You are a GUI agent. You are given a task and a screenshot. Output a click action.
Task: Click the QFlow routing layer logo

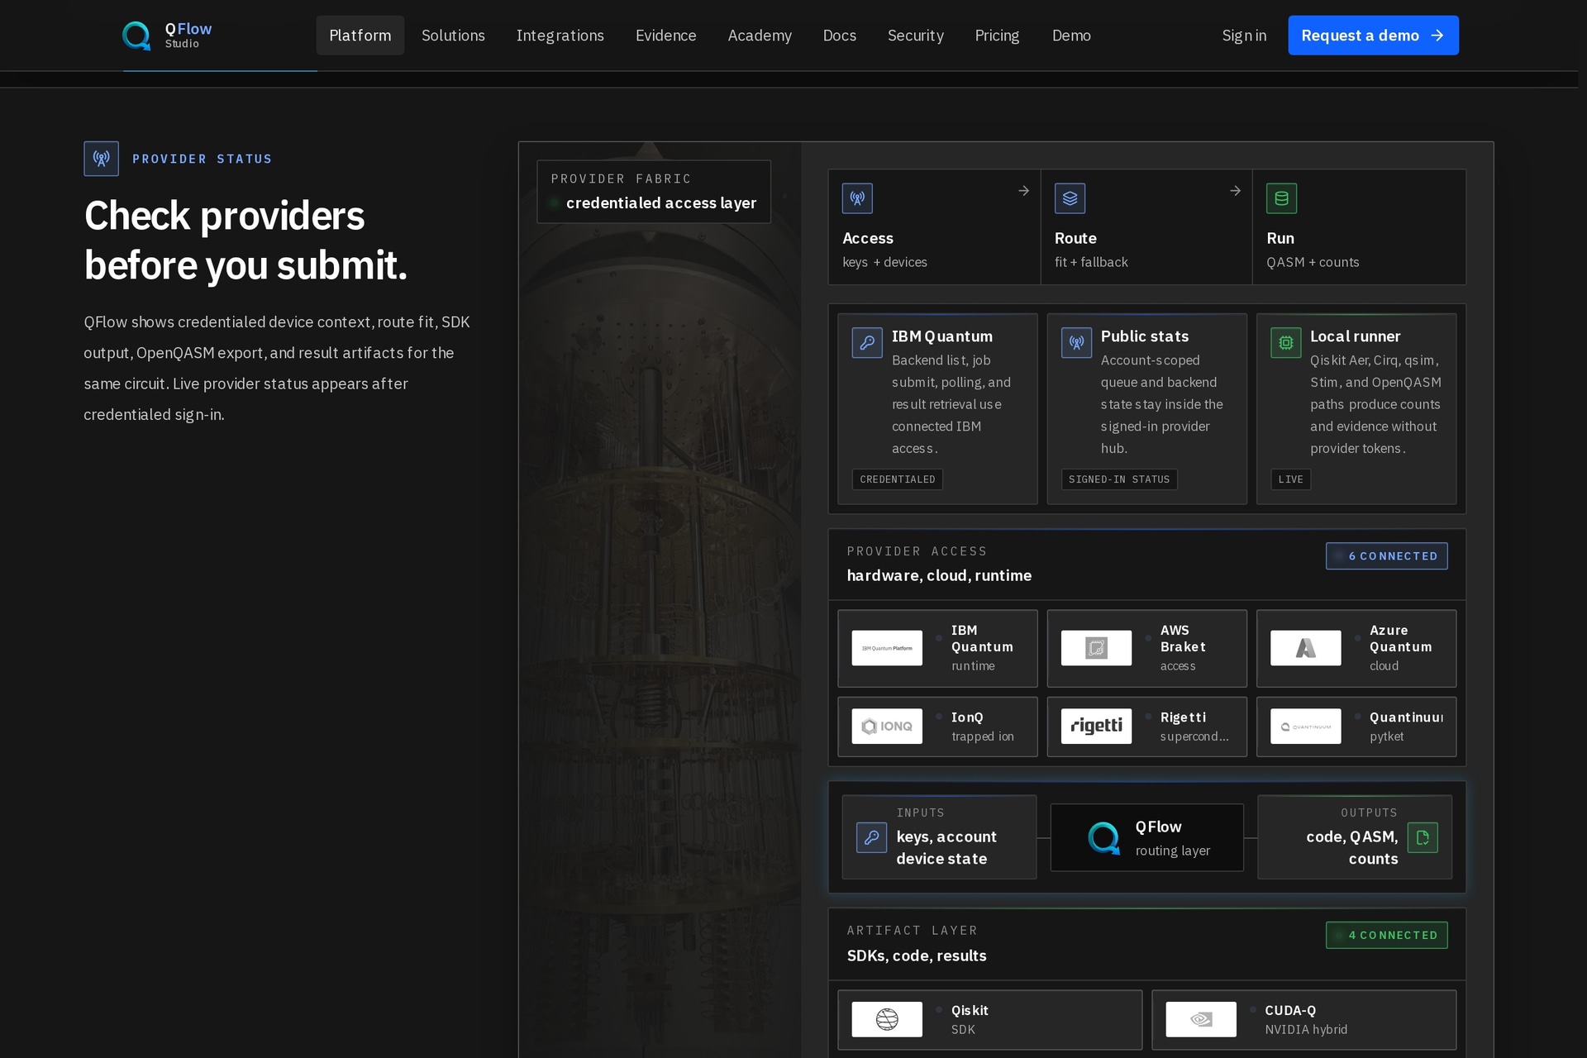coord(1103,837)
